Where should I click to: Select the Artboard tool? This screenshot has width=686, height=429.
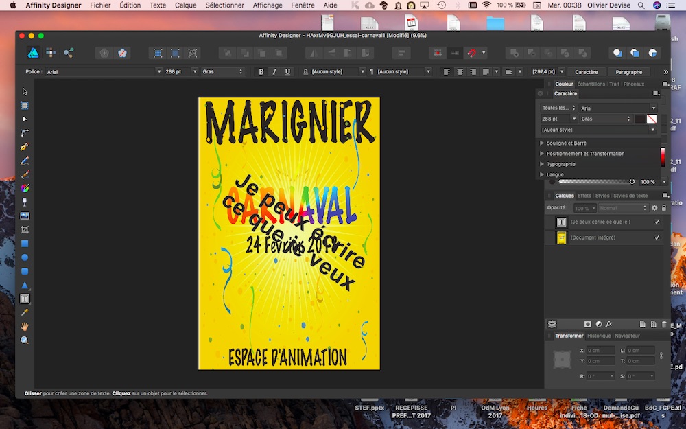25,106
